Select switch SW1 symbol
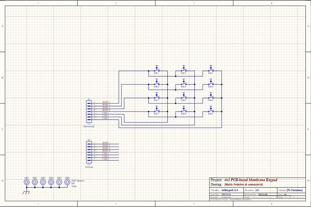 pyautogui.click(x=156, y=70)
